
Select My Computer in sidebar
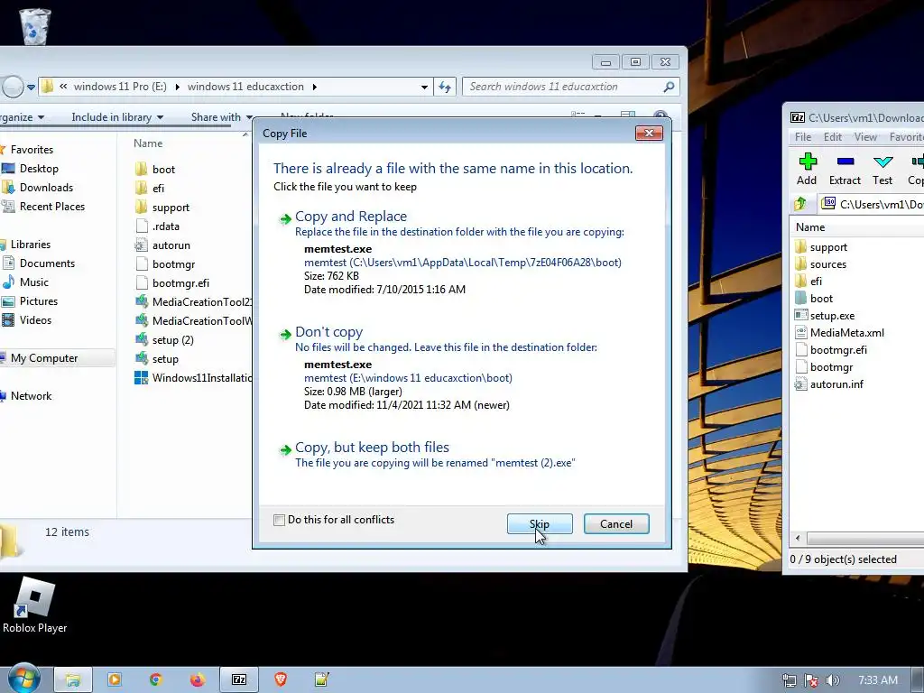(x=44, y=358)
